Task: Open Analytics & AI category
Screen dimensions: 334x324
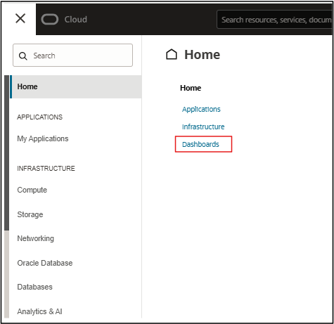Action: [39, 311]
